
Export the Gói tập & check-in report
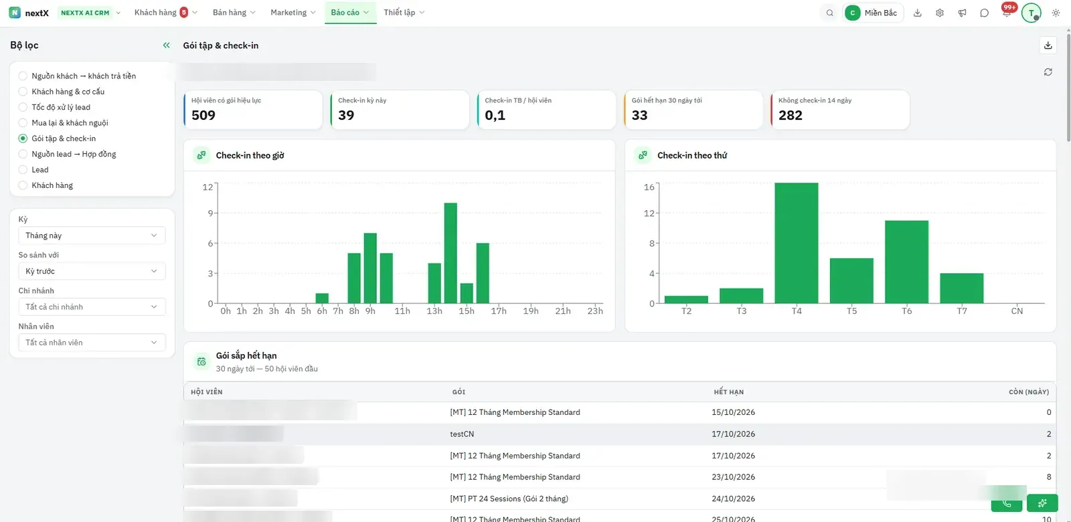point(1048,46)
